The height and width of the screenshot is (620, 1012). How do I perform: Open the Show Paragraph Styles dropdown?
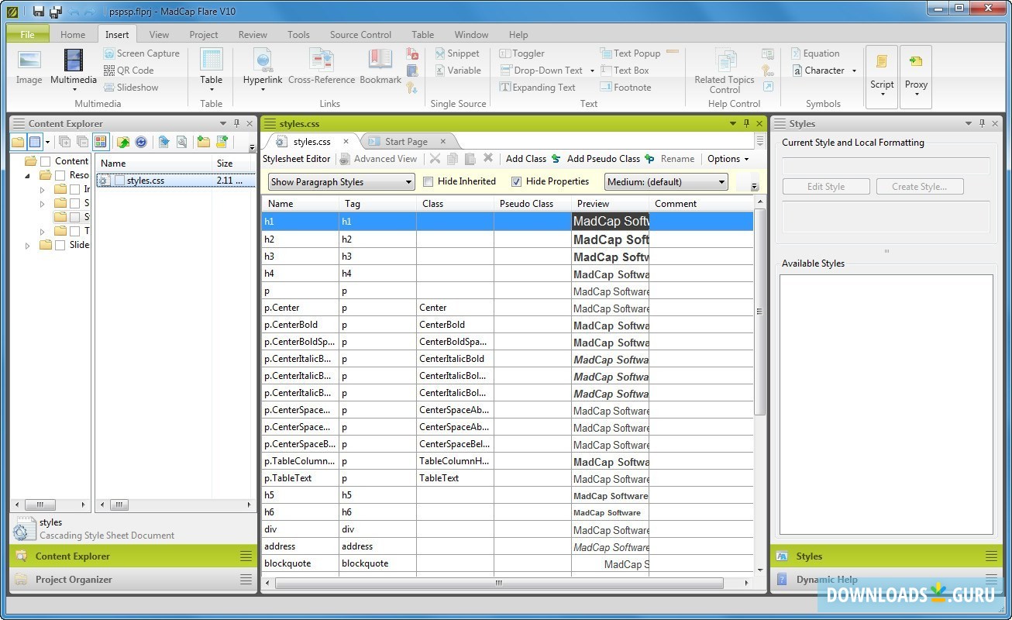(x=342, y=182)
